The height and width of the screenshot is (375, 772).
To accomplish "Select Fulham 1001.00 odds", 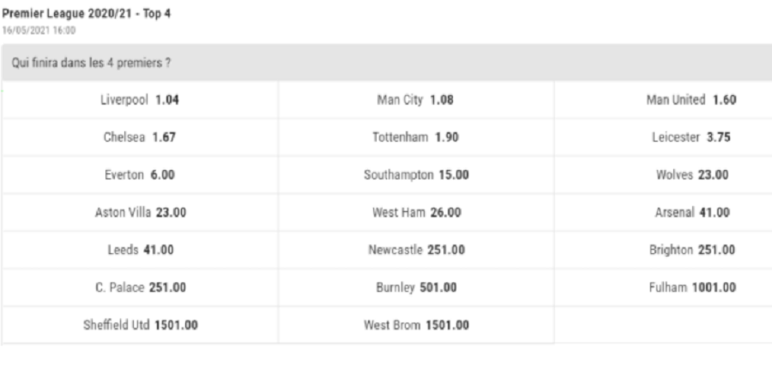I will (x=691, y=287).
